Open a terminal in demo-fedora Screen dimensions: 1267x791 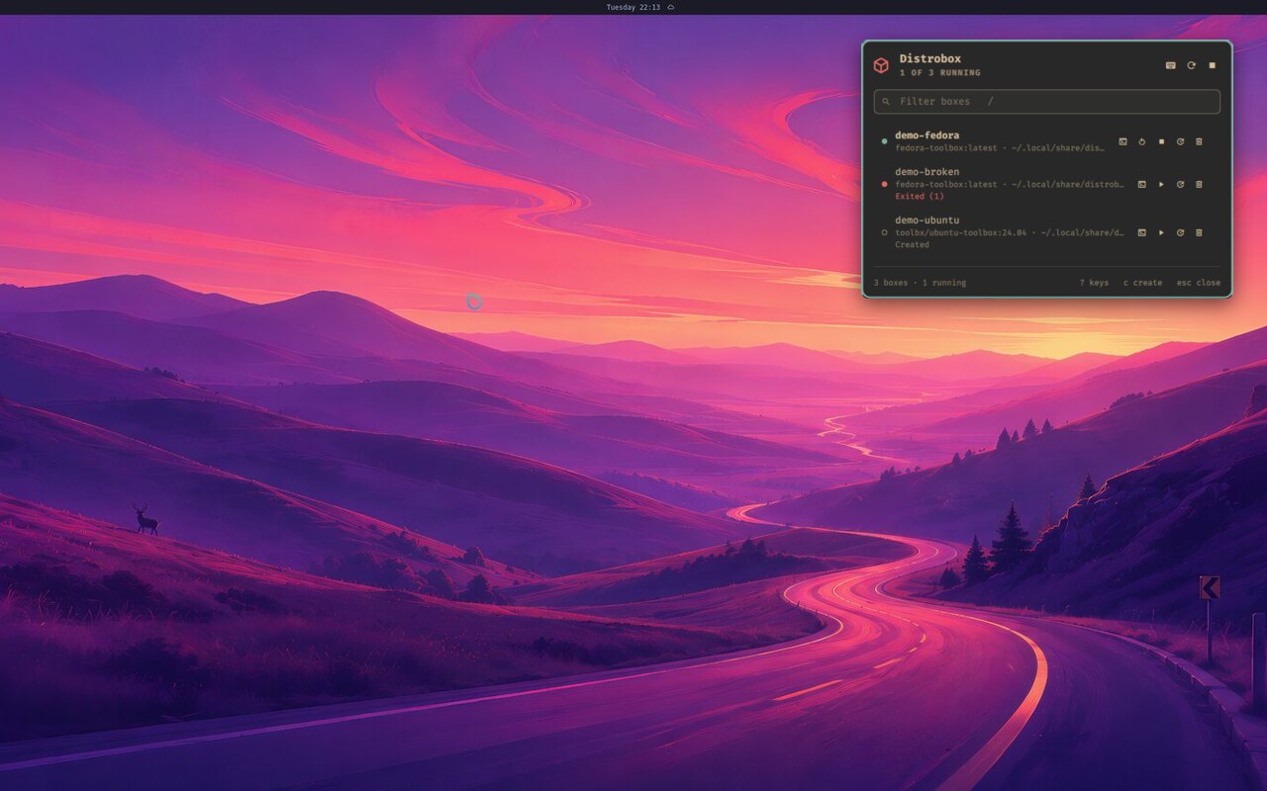click(1123, 141)
